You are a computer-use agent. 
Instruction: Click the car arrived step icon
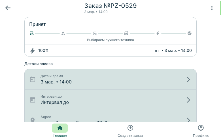pos(126,33)
